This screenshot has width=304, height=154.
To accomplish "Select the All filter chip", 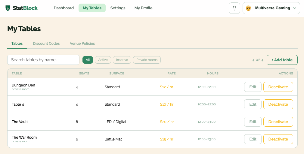I will (88, 60).
